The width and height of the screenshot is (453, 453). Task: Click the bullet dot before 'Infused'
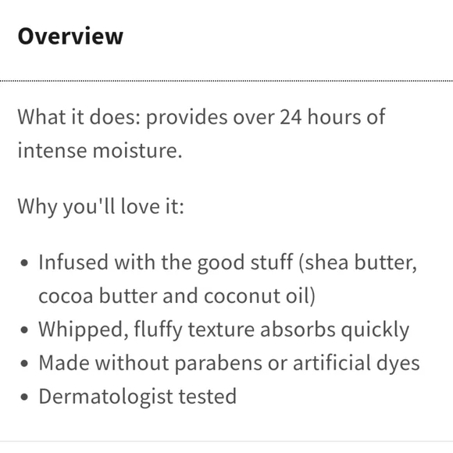(x=25, y=263)
